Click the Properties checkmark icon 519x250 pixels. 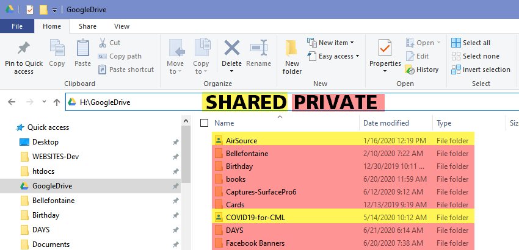385,49
